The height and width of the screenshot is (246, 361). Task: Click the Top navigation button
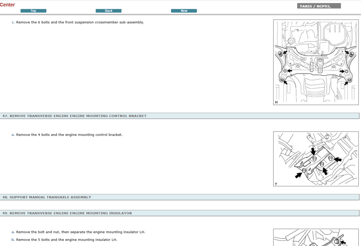pos(33,10)
